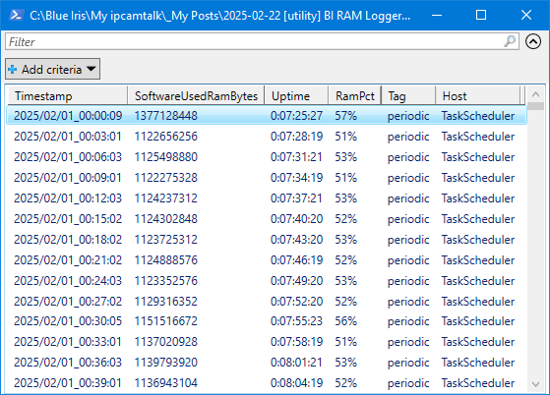Click the 56% RamPct cell
550x395 pixels.
pos(345,321)
